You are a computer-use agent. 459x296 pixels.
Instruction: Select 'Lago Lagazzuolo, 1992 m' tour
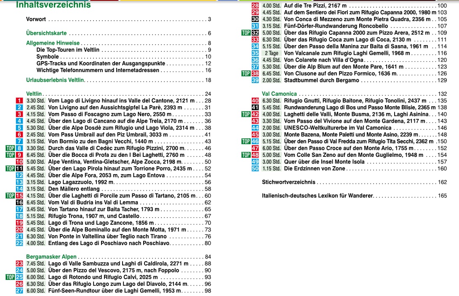pyautogui.click(x=81, y=182)
